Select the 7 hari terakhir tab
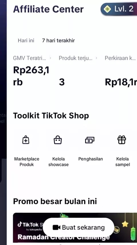This screenshot has width=137, height=245. pos(58,40)
